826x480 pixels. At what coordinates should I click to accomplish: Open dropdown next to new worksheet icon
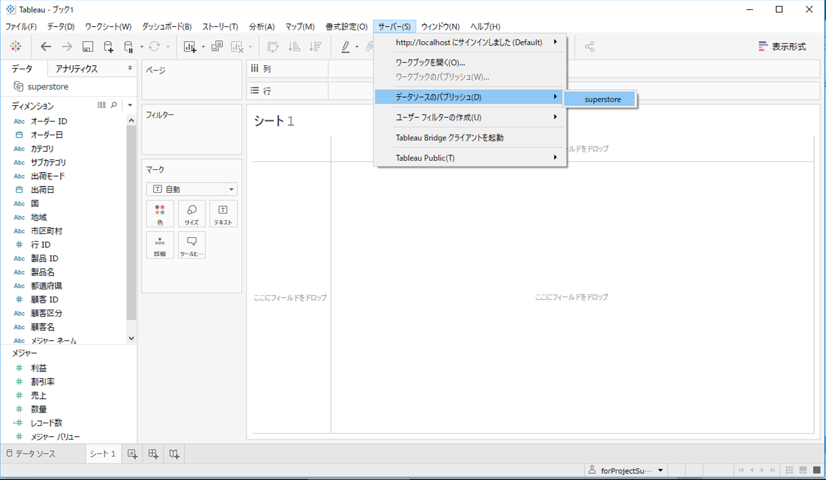tap(203, 46)
